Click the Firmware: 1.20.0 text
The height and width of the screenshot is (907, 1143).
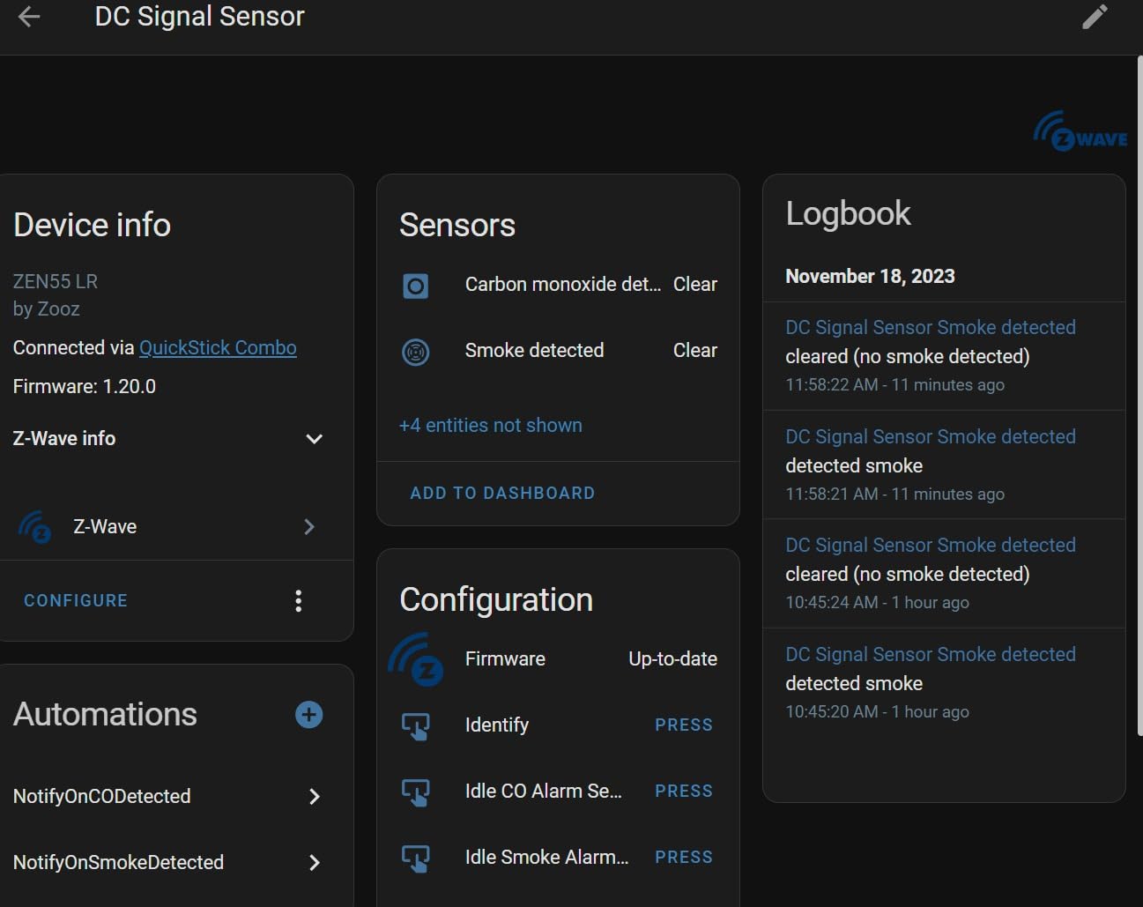point(85,386)
